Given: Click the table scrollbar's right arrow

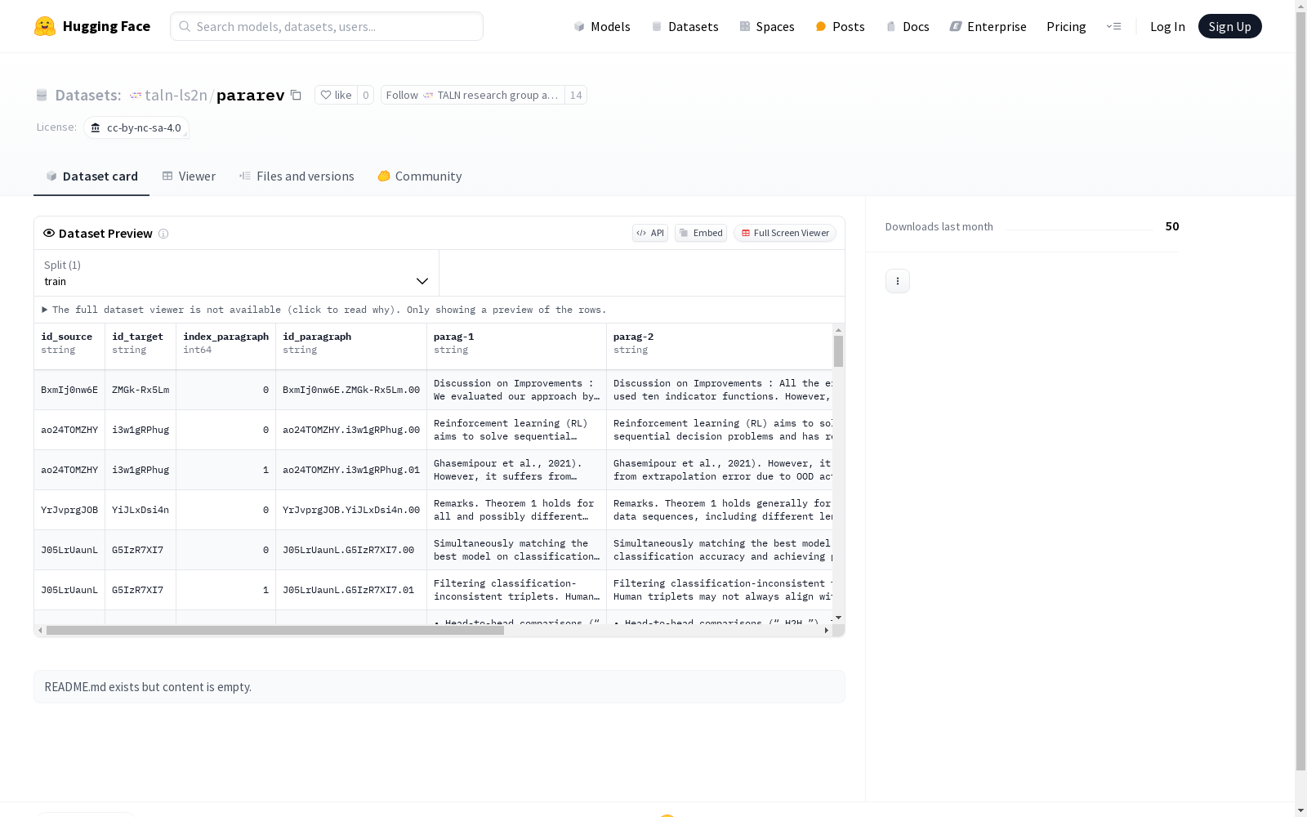Looking at the screenshot, I should [826, 631].
